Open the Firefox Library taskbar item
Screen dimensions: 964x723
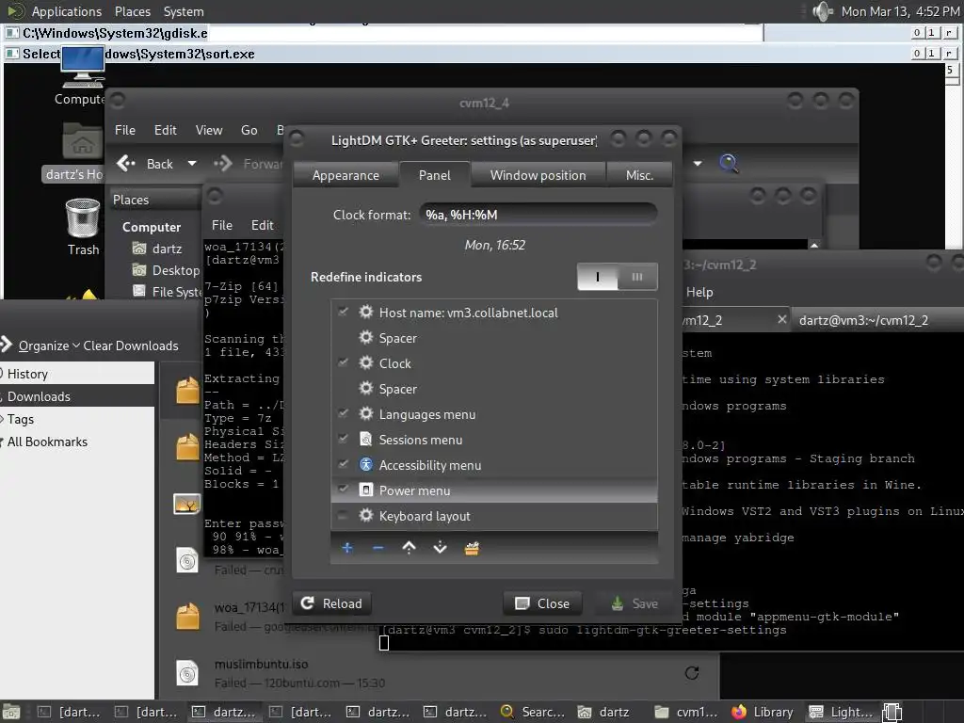[x=763, y=712]
